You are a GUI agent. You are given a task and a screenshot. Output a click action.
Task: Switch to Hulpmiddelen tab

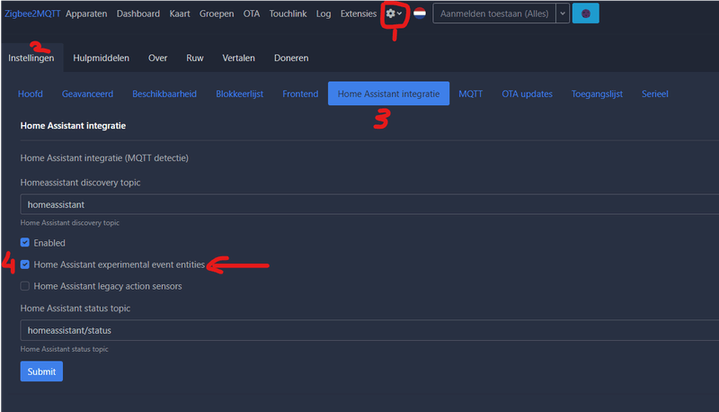(x=101, y=58)
